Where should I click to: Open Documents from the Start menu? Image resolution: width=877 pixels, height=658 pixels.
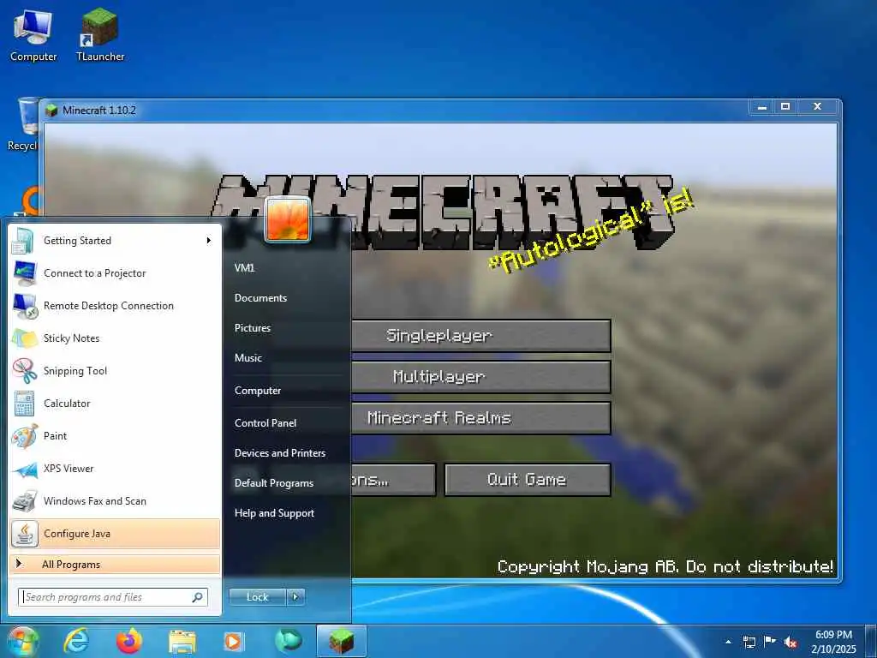pos(260,298)
